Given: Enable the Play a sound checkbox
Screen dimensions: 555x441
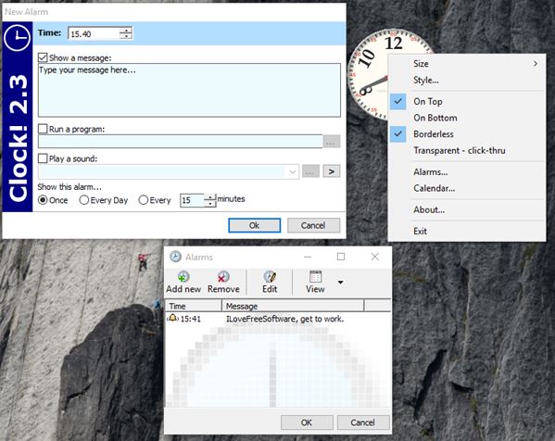Looking at the screenshot, I should [x=43, y=157].
